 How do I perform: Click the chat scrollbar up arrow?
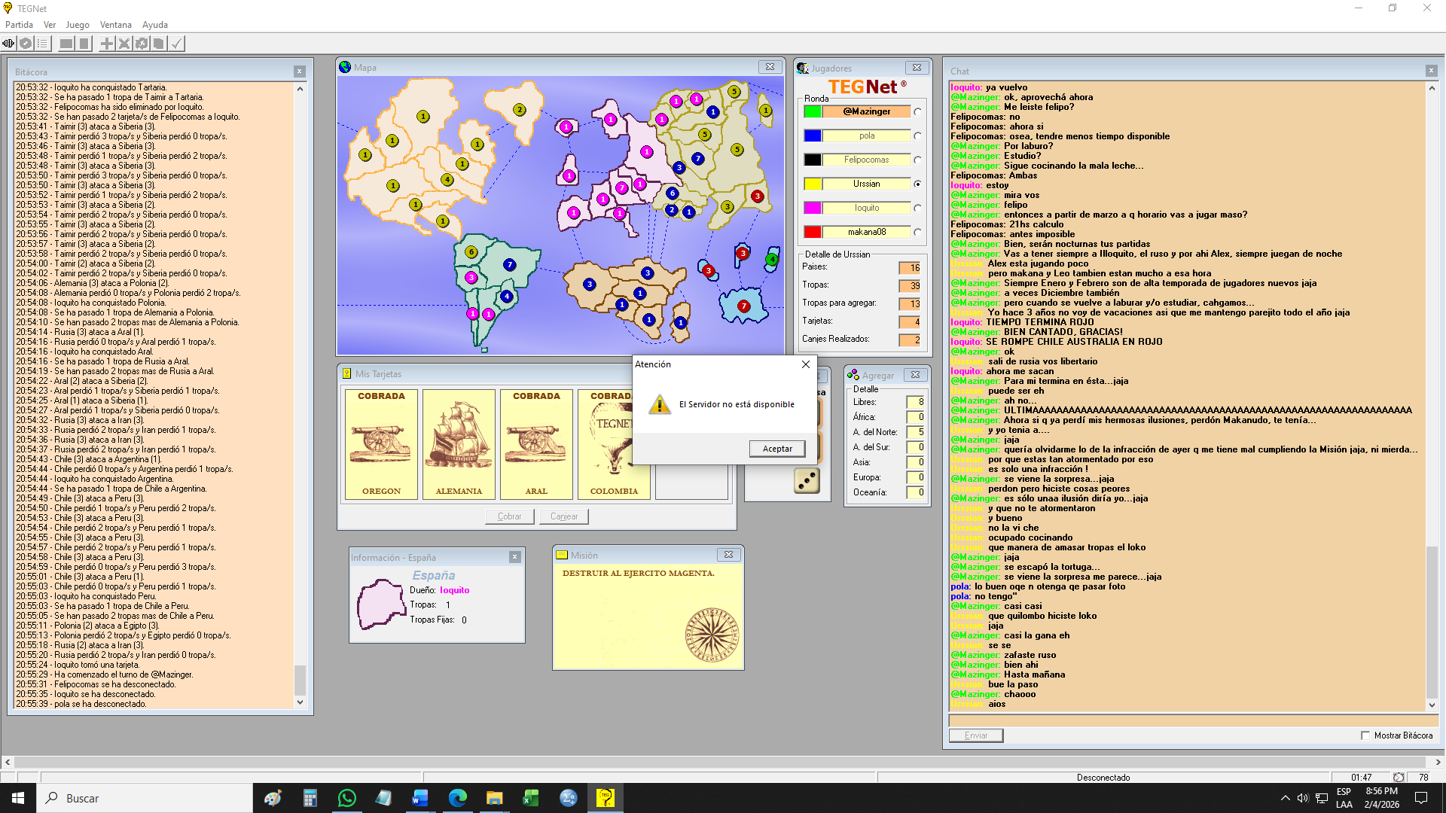tap(1432, 88)
